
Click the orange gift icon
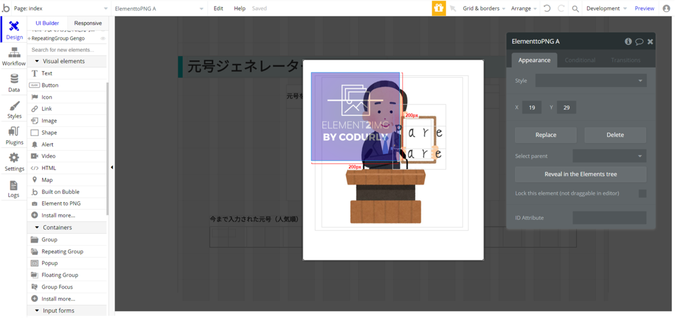(439, 8)
